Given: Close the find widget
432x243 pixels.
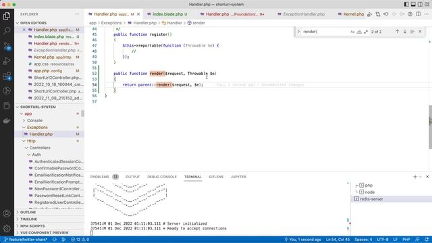Looking at the screenshot, I should [x=420, y=32].
